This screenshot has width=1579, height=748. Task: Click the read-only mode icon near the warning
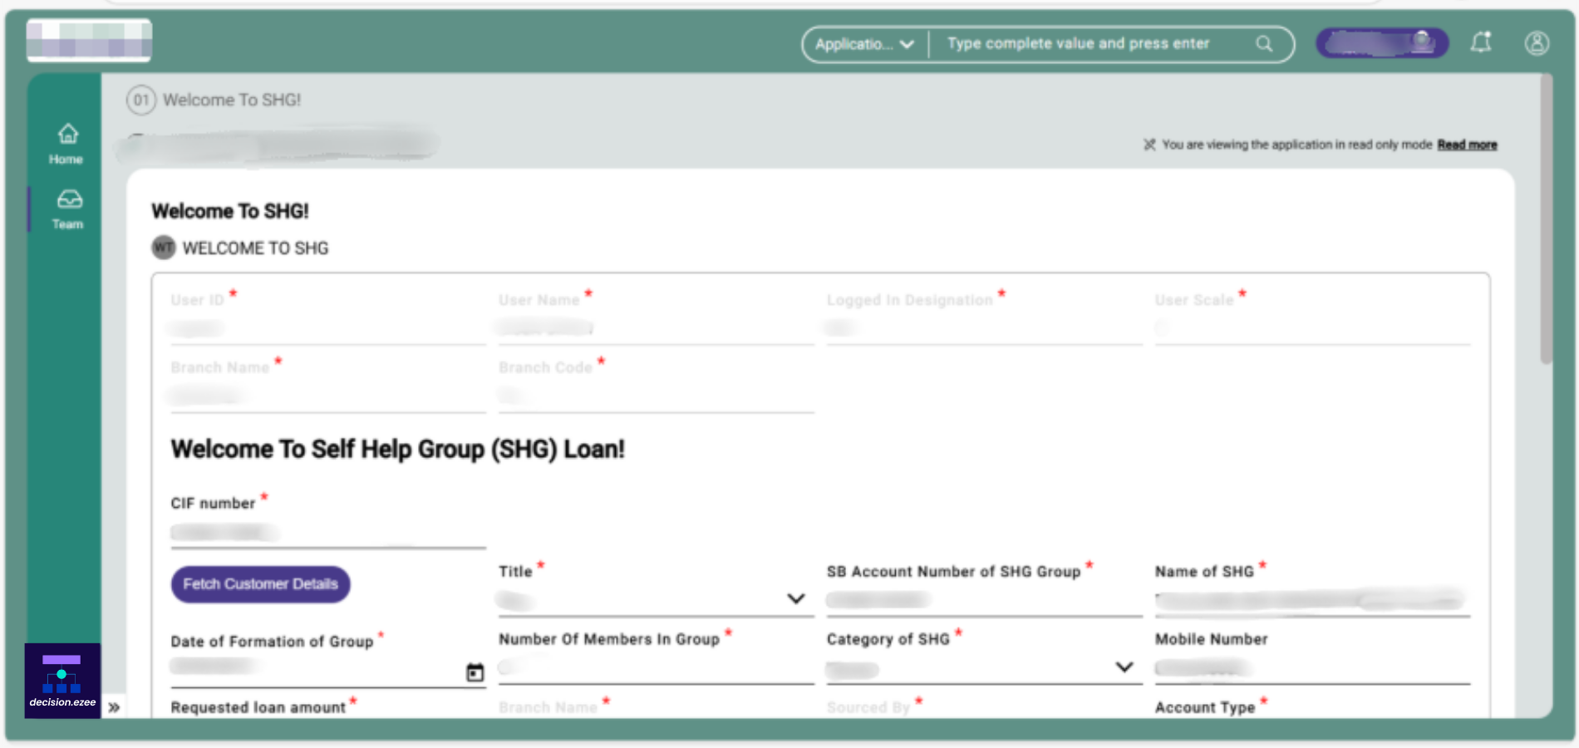[1149, 144]
